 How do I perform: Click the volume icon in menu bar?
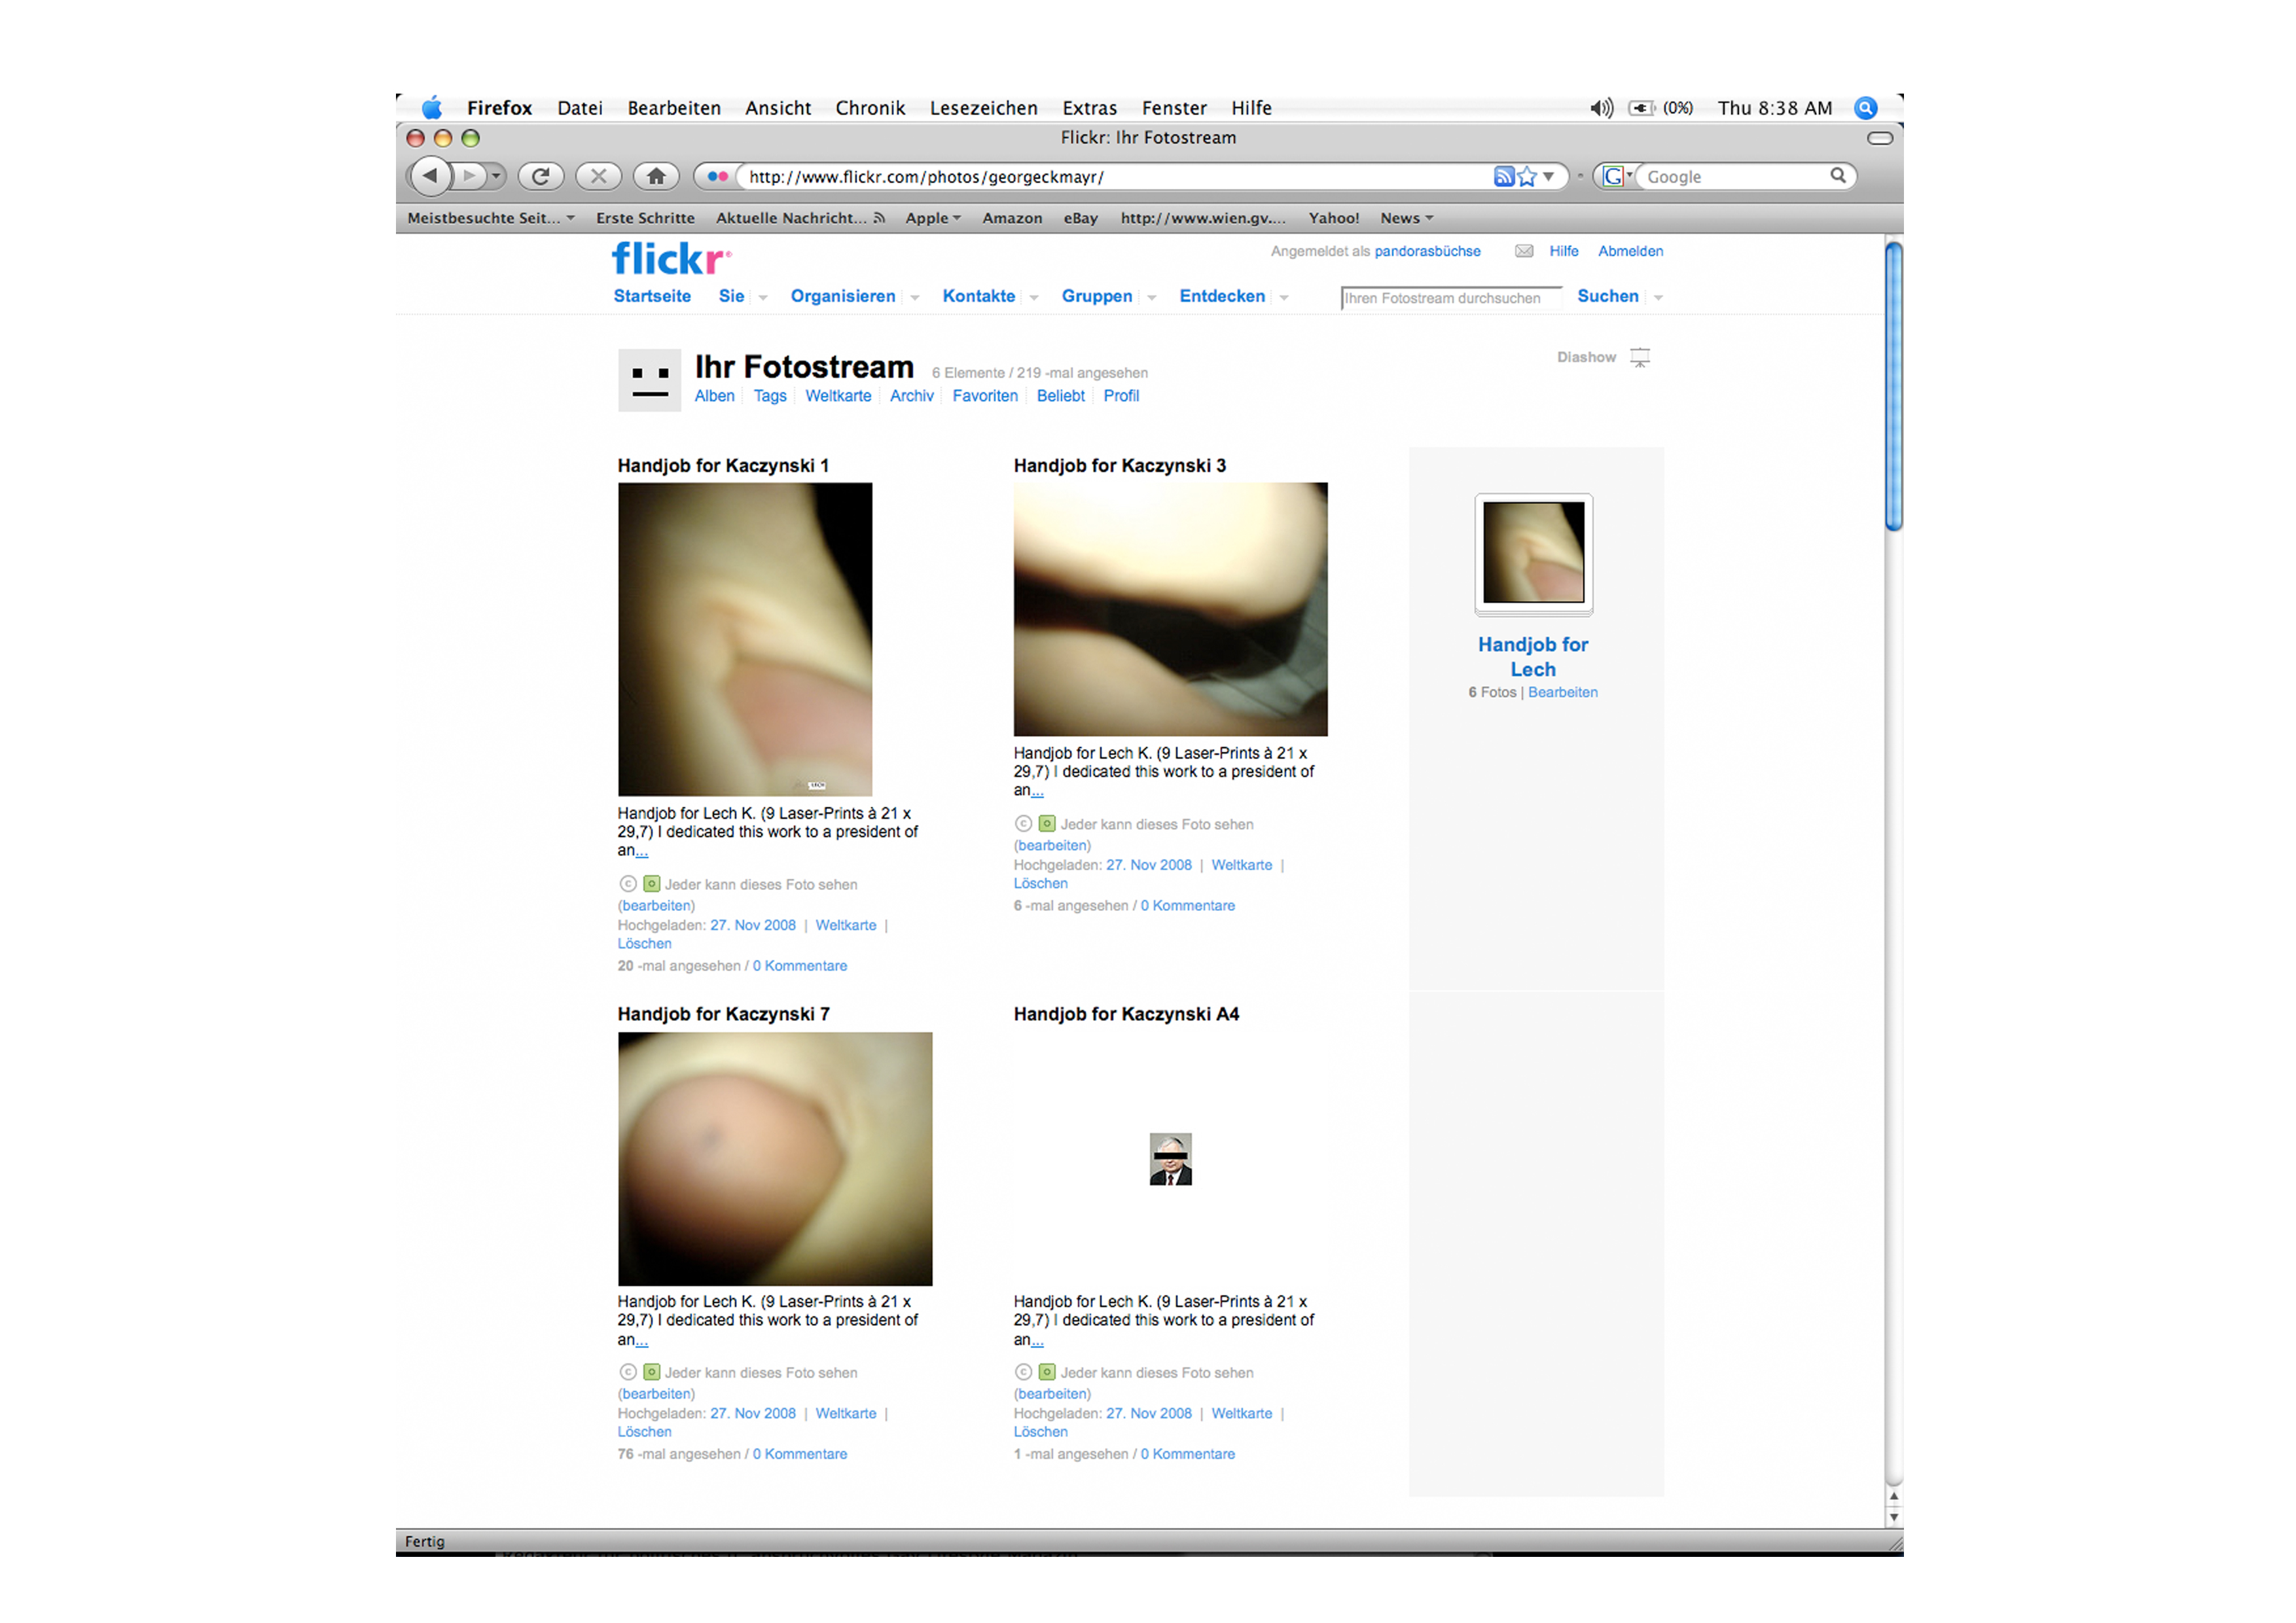pyautogui.click(x=1600, y=108)
